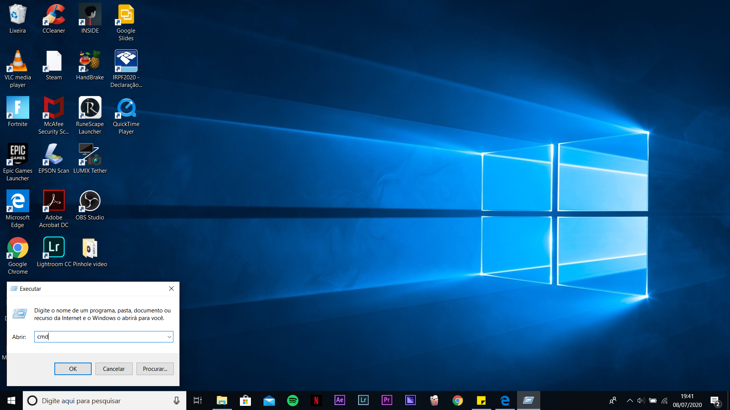Image resolution: width=730 pixels, height=410 pixels.
Task: Close the Executar dialog
Action: point(171,289)
